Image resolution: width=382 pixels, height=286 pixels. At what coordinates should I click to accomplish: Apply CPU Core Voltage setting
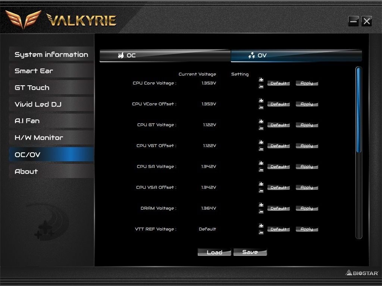[307, 83]
